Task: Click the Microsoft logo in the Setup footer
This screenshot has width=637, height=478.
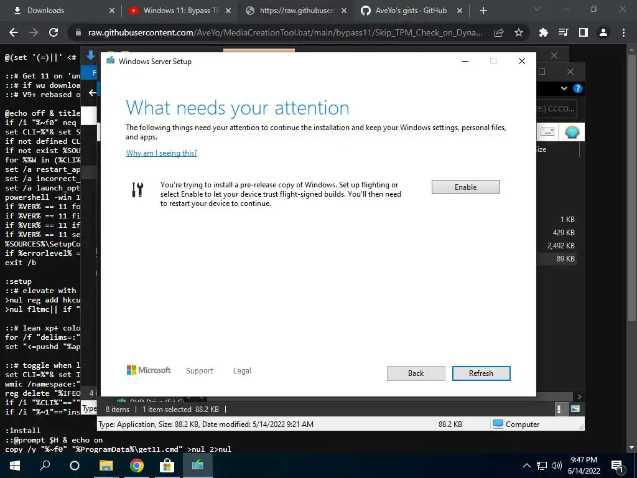Action: click(149, 370)
